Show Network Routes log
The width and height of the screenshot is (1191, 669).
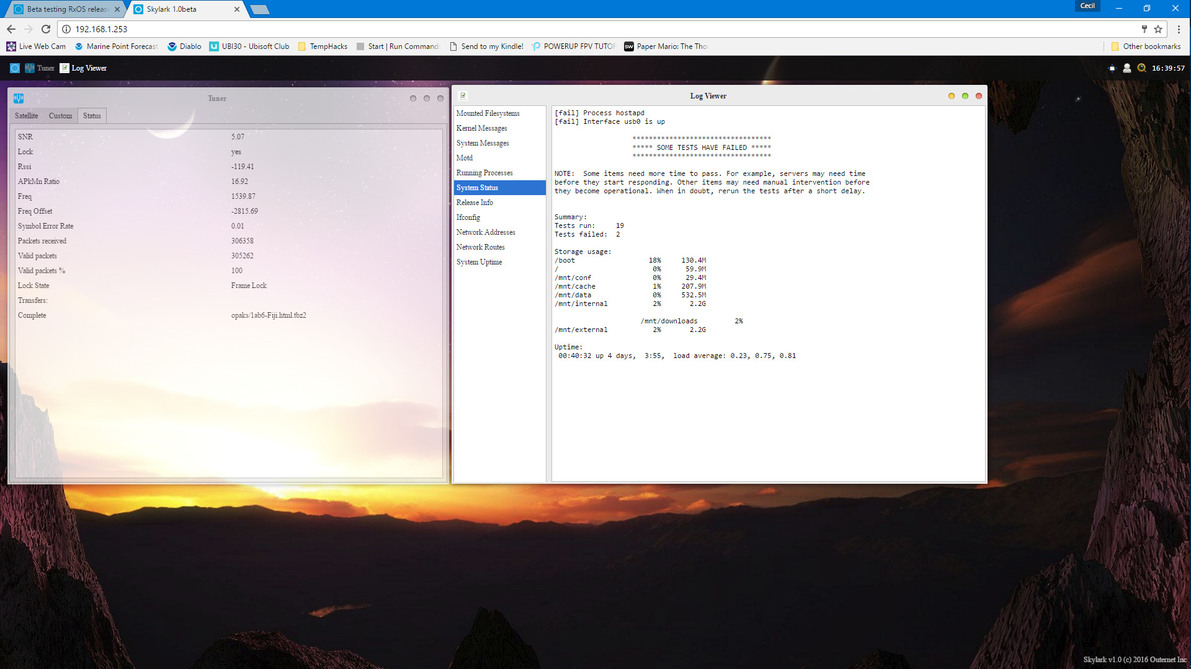pos(480,247)
